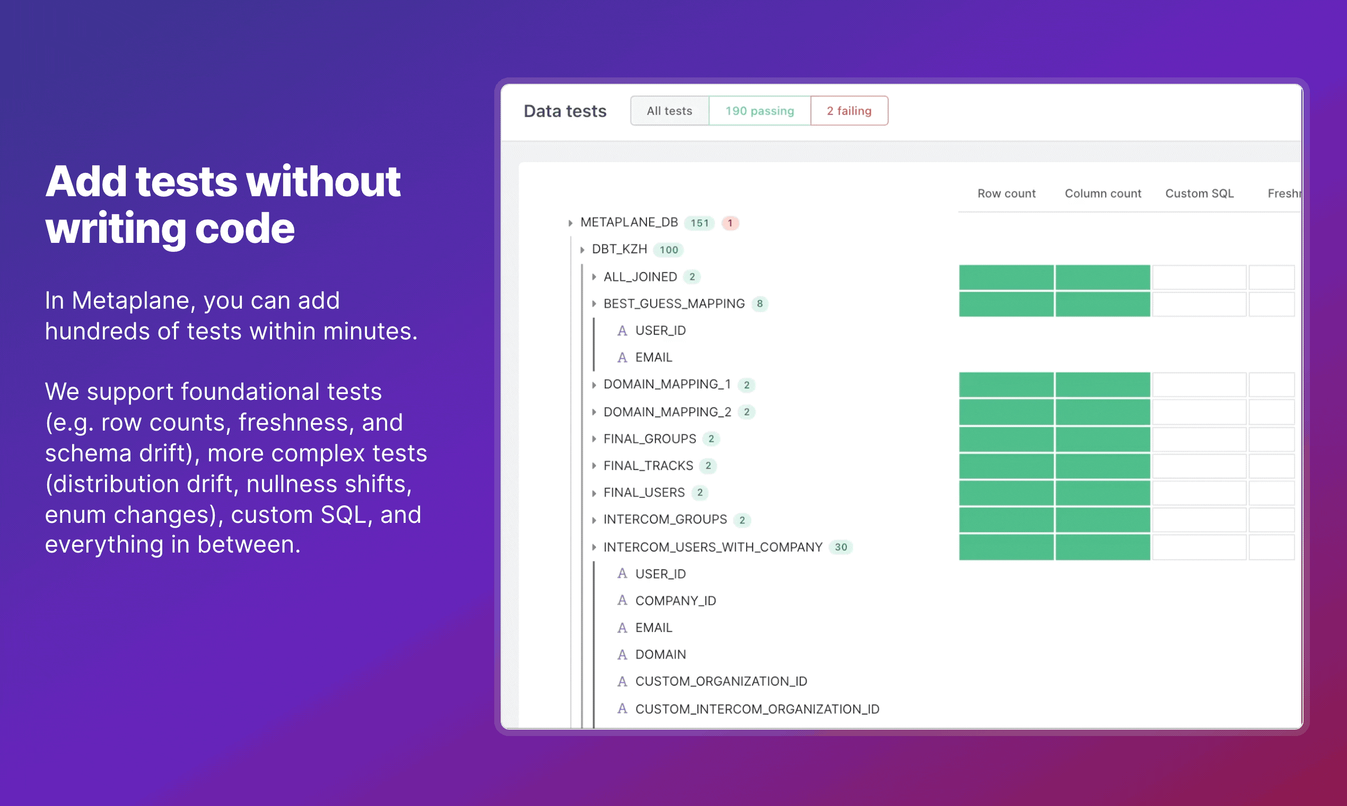Select the green Column count cell for ALL_JOINED
Screen dimensions: 1347x806
1103,277
